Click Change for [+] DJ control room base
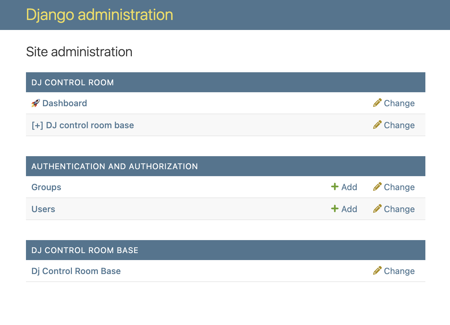Viewport: 450px width, 325px height. (399, 125)
